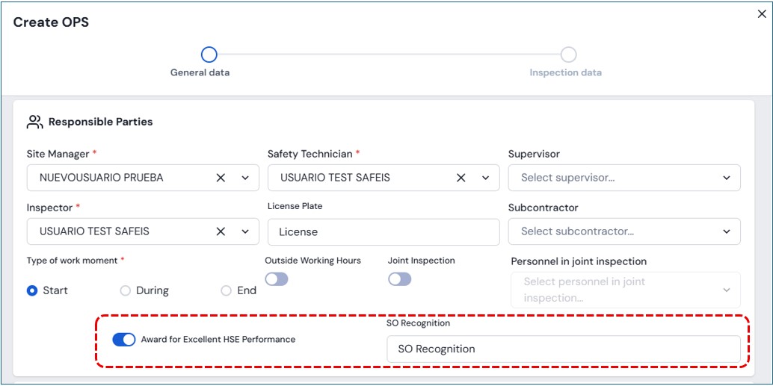Enable the Outside Working Hours toggle
This screenshot has width=773, height=386.
click(x=277, y=279)
